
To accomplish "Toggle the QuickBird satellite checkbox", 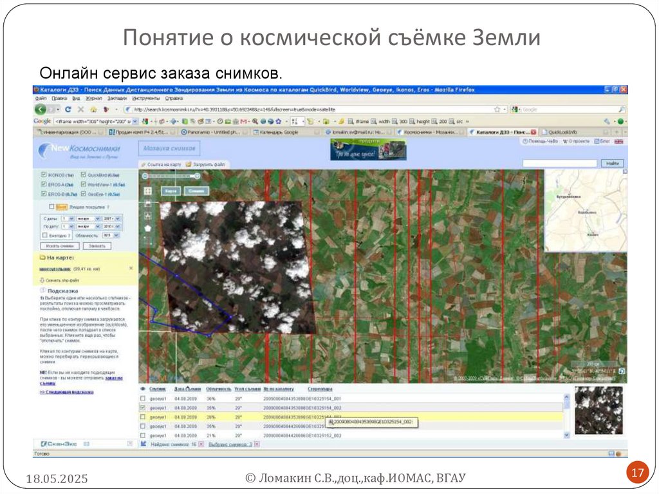I will coord(82,175).
